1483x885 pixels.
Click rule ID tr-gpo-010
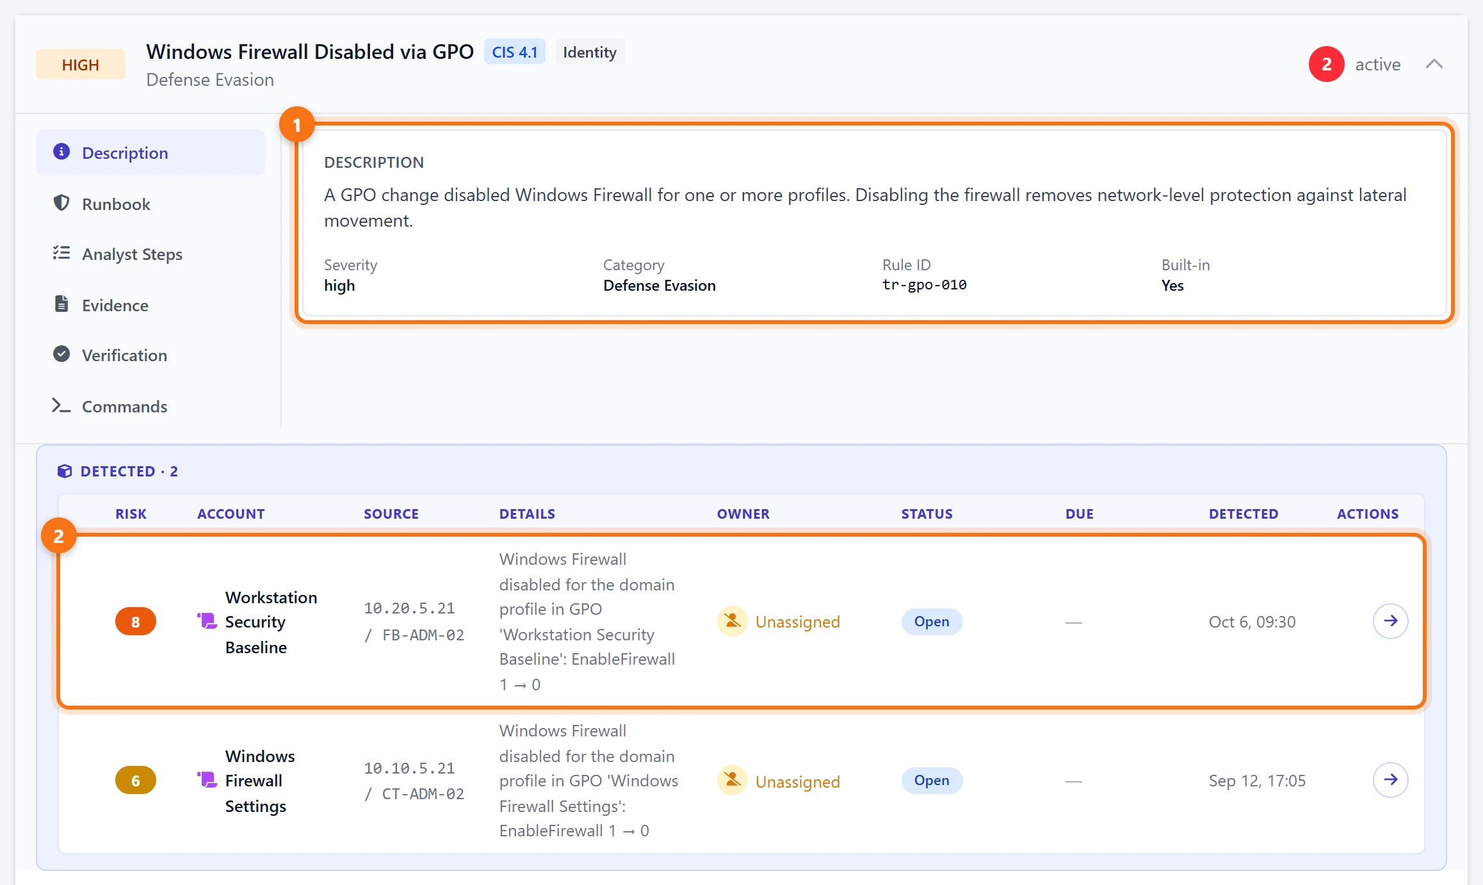click(x=925, y=285)
